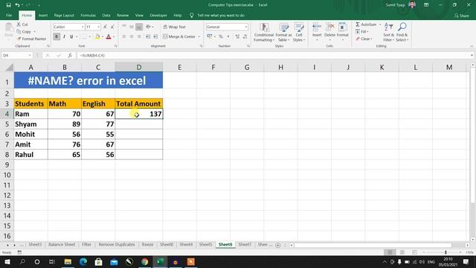The height and width of the screenshot is (268, 476).
Task: Click AutoSum
Action: coord(366,25)
